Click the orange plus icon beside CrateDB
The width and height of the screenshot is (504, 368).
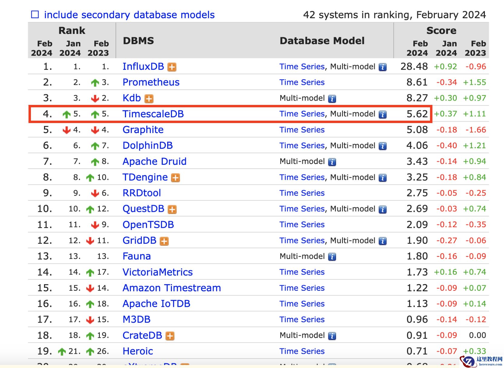click(170, 336)
